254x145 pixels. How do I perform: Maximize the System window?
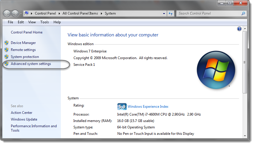230,3
